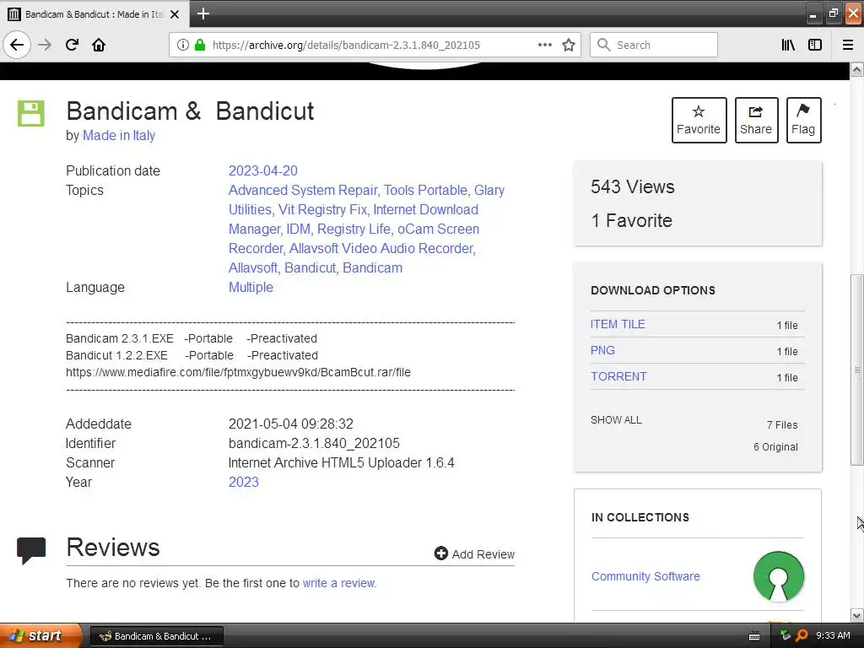Click SHOW ALL download files

[x=616, y=420]
